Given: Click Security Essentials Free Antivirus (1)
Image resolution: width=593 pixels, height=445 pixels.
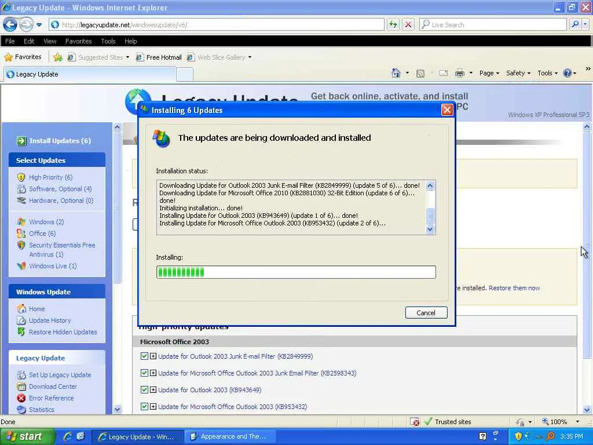Looking at the screenshot, I should [x=61, y=250].
